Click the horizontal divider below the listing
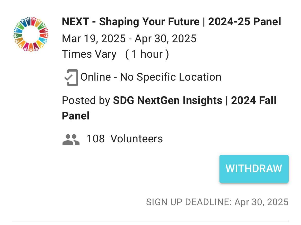 click(150, 221)
